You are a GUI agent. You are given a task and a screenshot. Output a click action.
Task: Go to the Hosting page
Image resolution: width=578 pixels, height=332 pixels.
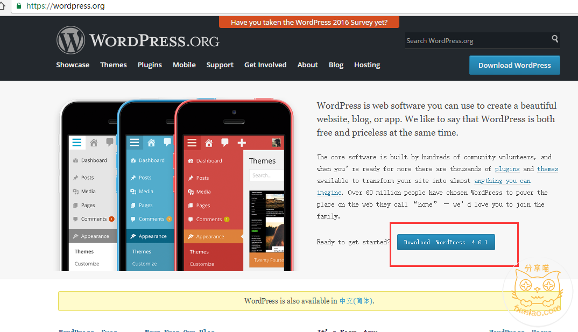367,65
